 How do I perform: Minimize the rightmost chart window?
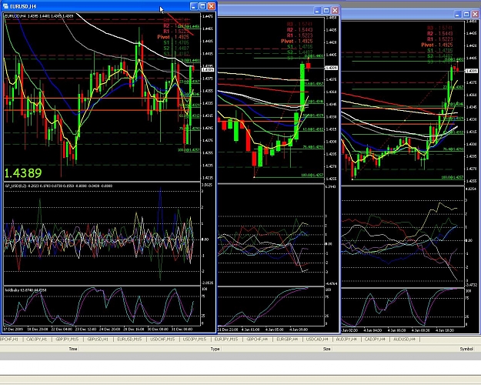(x=458, y=15)
